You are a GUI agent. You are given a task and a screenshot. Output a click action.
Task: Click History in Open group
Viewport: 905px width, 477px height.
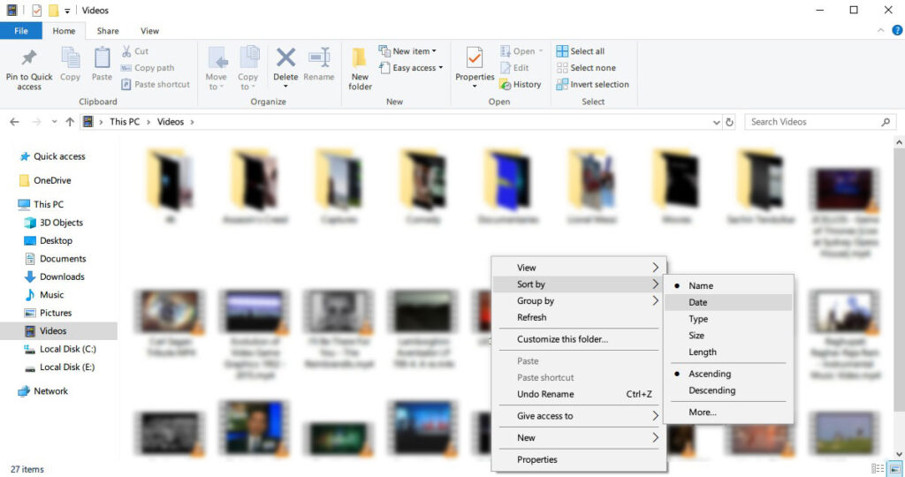pyautogui.click(x=521, y=84)
